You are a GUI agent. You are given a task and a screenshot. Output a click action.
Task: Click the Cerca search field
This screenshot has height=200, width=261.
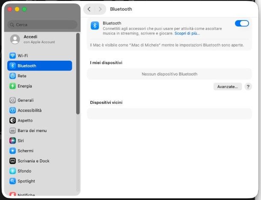[x=42, y=25]
